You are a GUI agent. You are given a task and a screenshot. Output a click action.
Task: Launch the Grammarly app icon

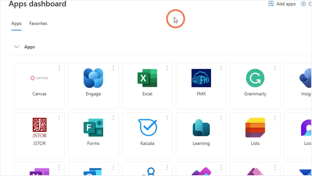point(255,78)
